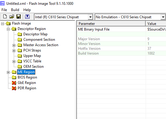Expand the Master Access Section node
Viewport: 166px width, 119px height.
[14, 45]
